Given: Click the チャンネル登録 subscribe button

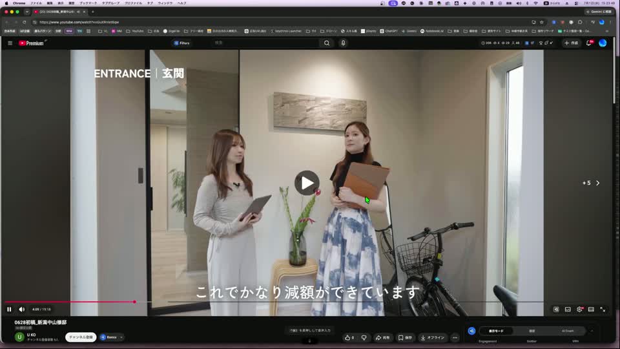Looking at the screenshot, I should coord(81,337).
